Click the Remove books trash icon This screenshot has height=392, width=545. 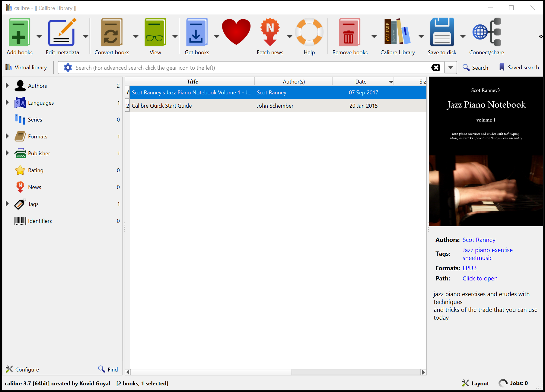click(349, 33)
